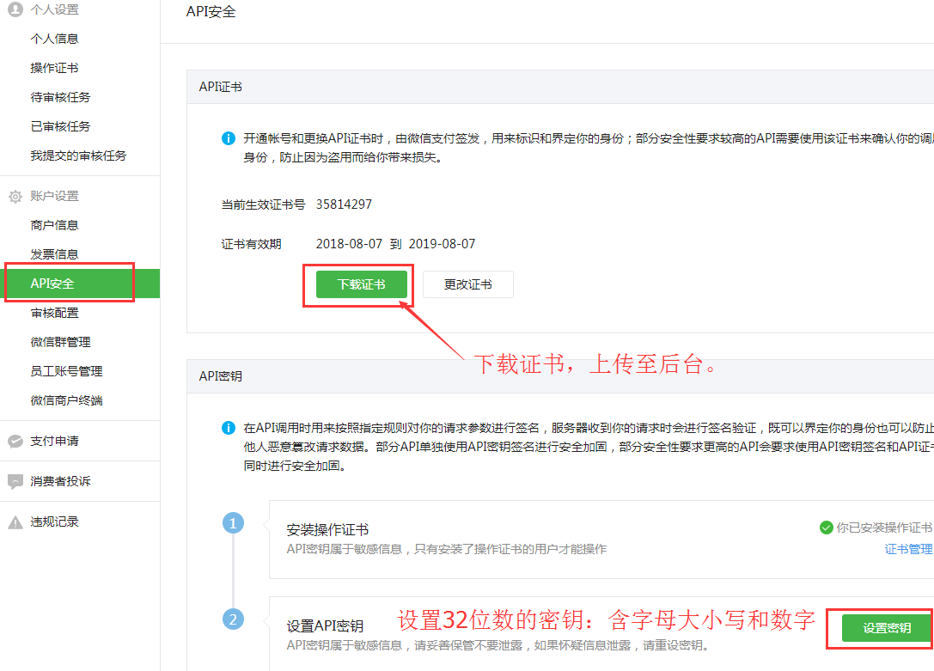Click the 违规记录 warning triangle icon
This screenshot has height=671, width=934.
click(x=15, y=522)
